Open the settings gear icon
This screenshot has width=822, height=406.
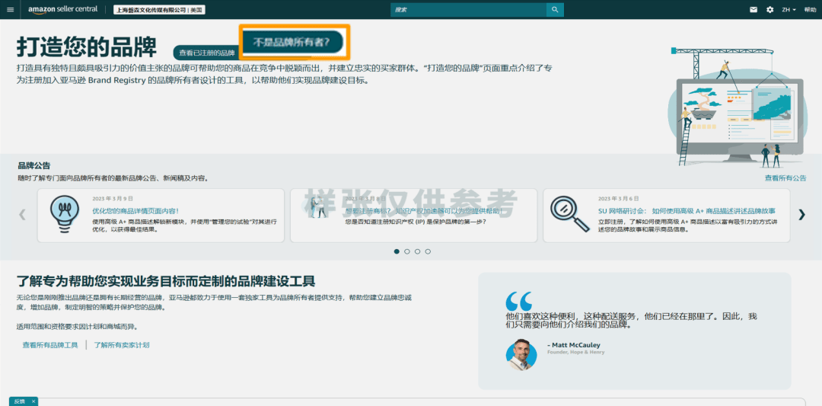pyautogui.click(x=769, y=10)
